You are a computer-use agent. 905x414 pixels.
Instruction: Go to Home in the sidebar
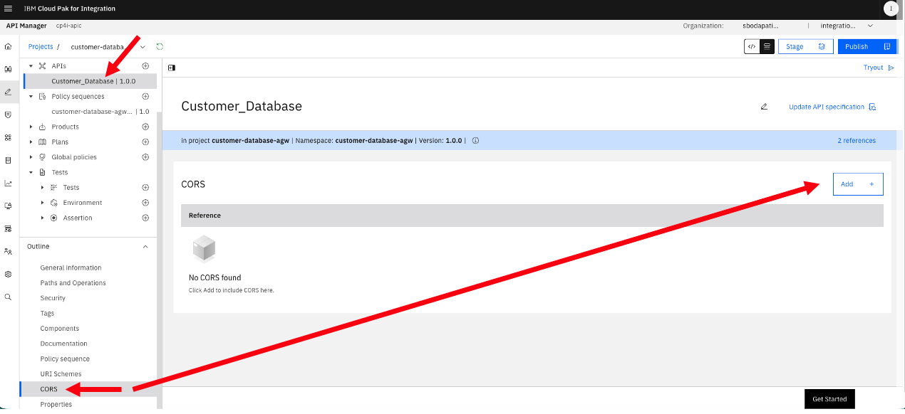tap(8, 46)
